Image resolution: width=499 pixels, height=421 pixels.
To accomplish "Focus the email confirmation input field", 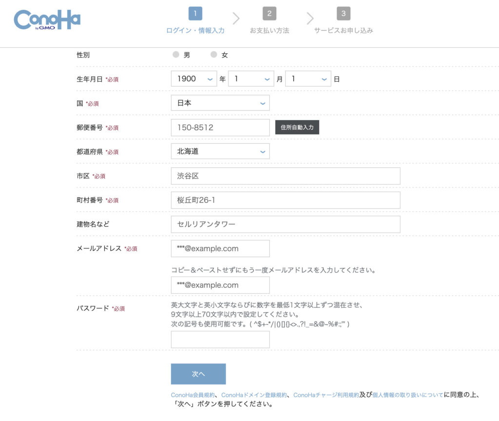I will [x=220, y=285].
